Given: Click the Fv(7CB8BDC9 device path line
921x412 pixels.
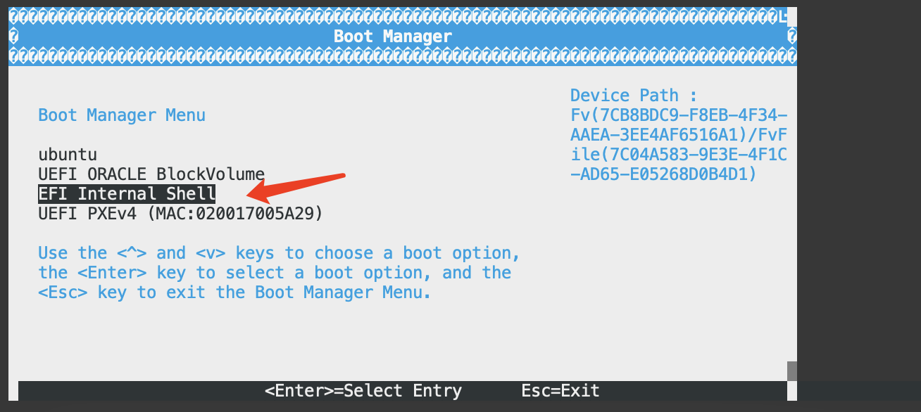Looking at the screenshot, I should (x=679, y=115).
